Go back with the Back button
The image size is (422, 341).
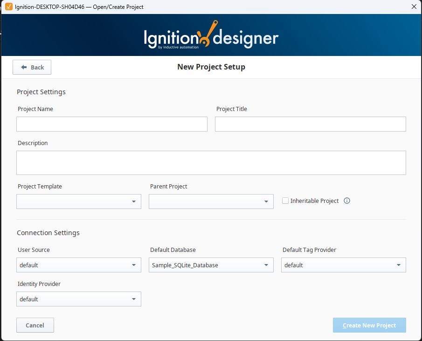coord(32,67)
